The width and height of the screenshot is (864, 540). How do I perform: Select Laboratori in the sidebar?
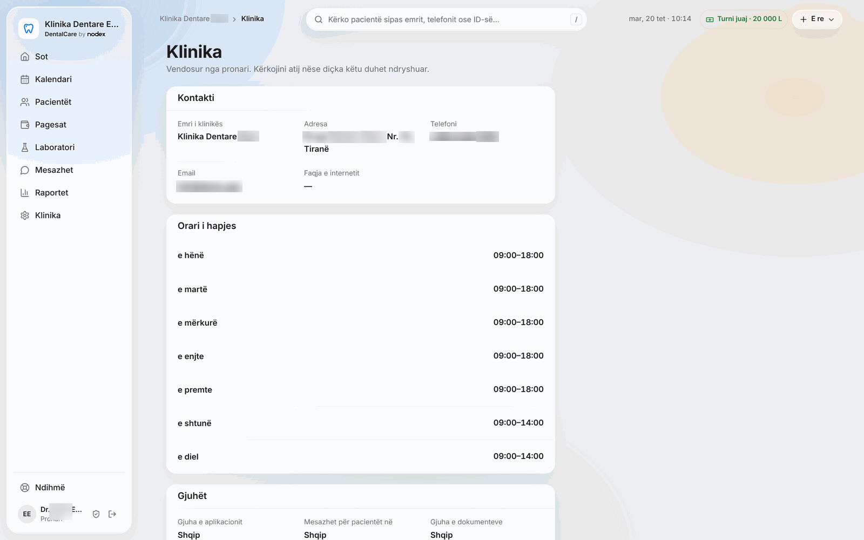click(x=69, y=147)
